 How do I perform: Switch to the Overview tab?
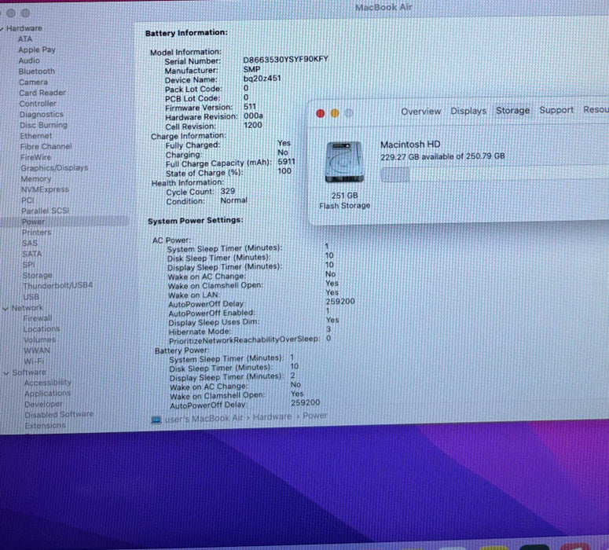(421, 112)
